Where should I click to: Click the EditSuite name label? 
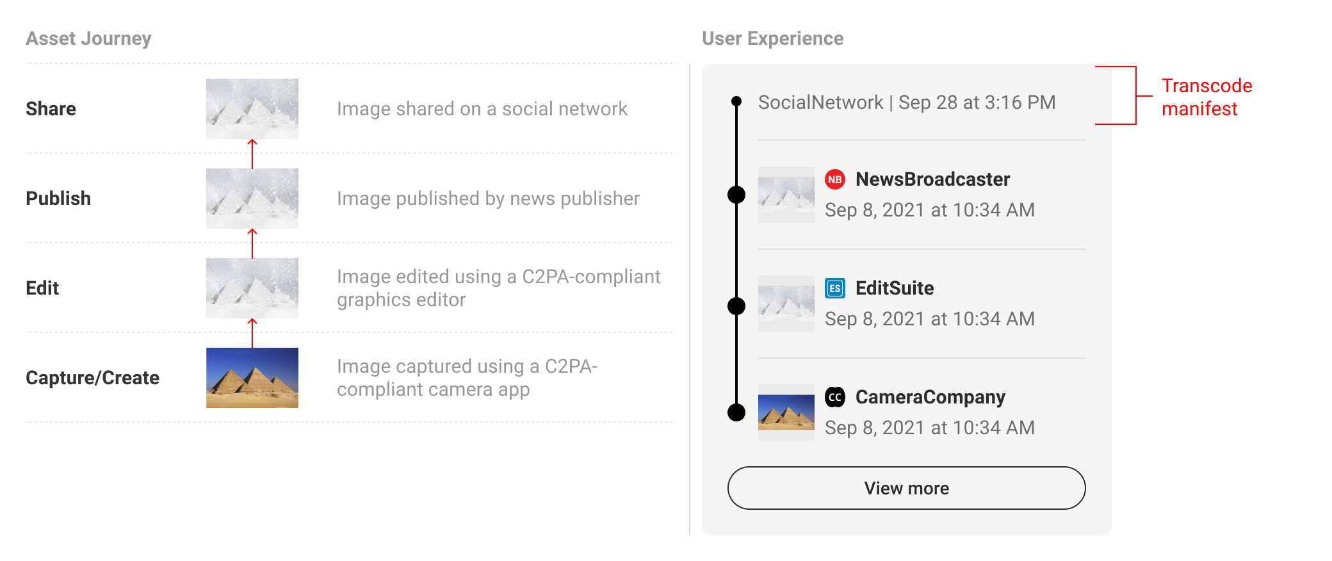895,288
